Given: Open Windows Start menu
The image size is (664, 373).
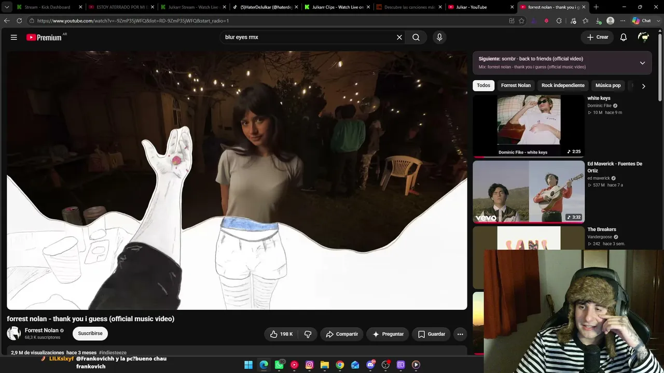Looking at the screenshot, I should click(248, 365).
